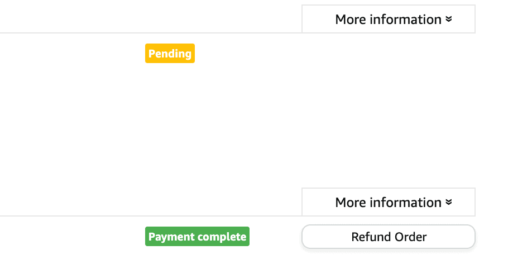Viewport: 508px width, 269px height.
Task: Show details of the order marked Payment complete
Action: [389, 203]
